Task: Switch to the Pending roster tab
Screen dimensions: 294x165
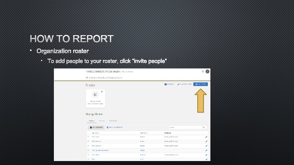Action: point(102,121)
